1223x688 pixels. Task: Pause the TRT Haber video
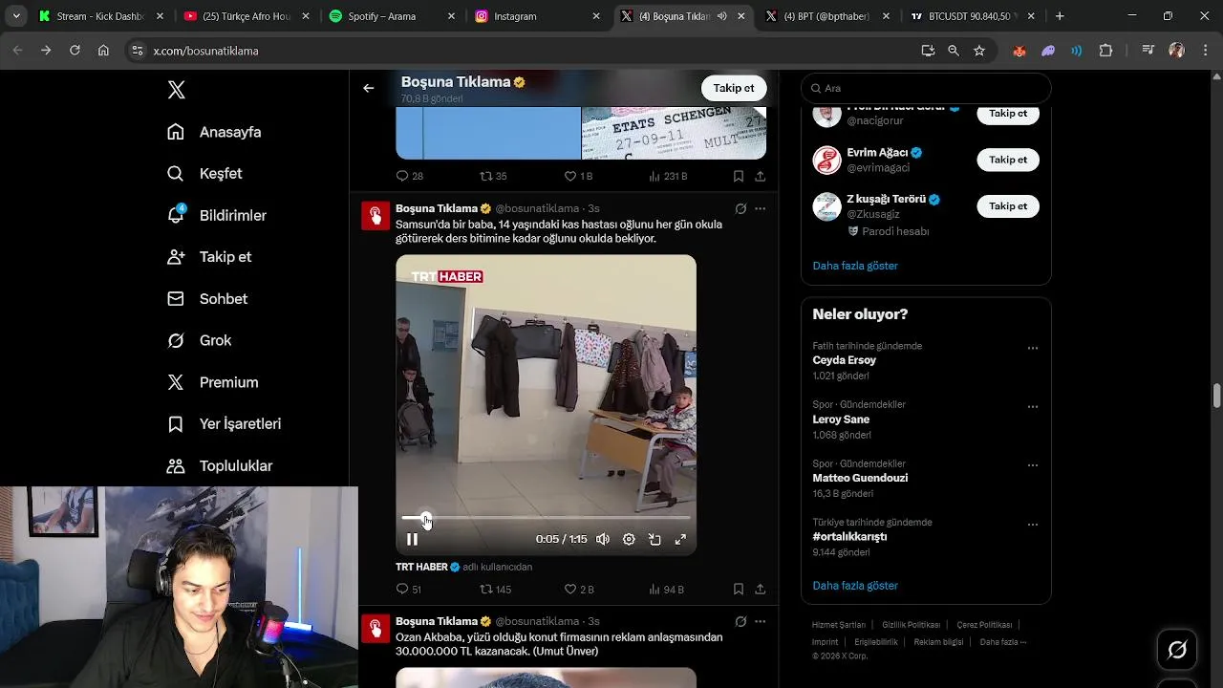412,539
